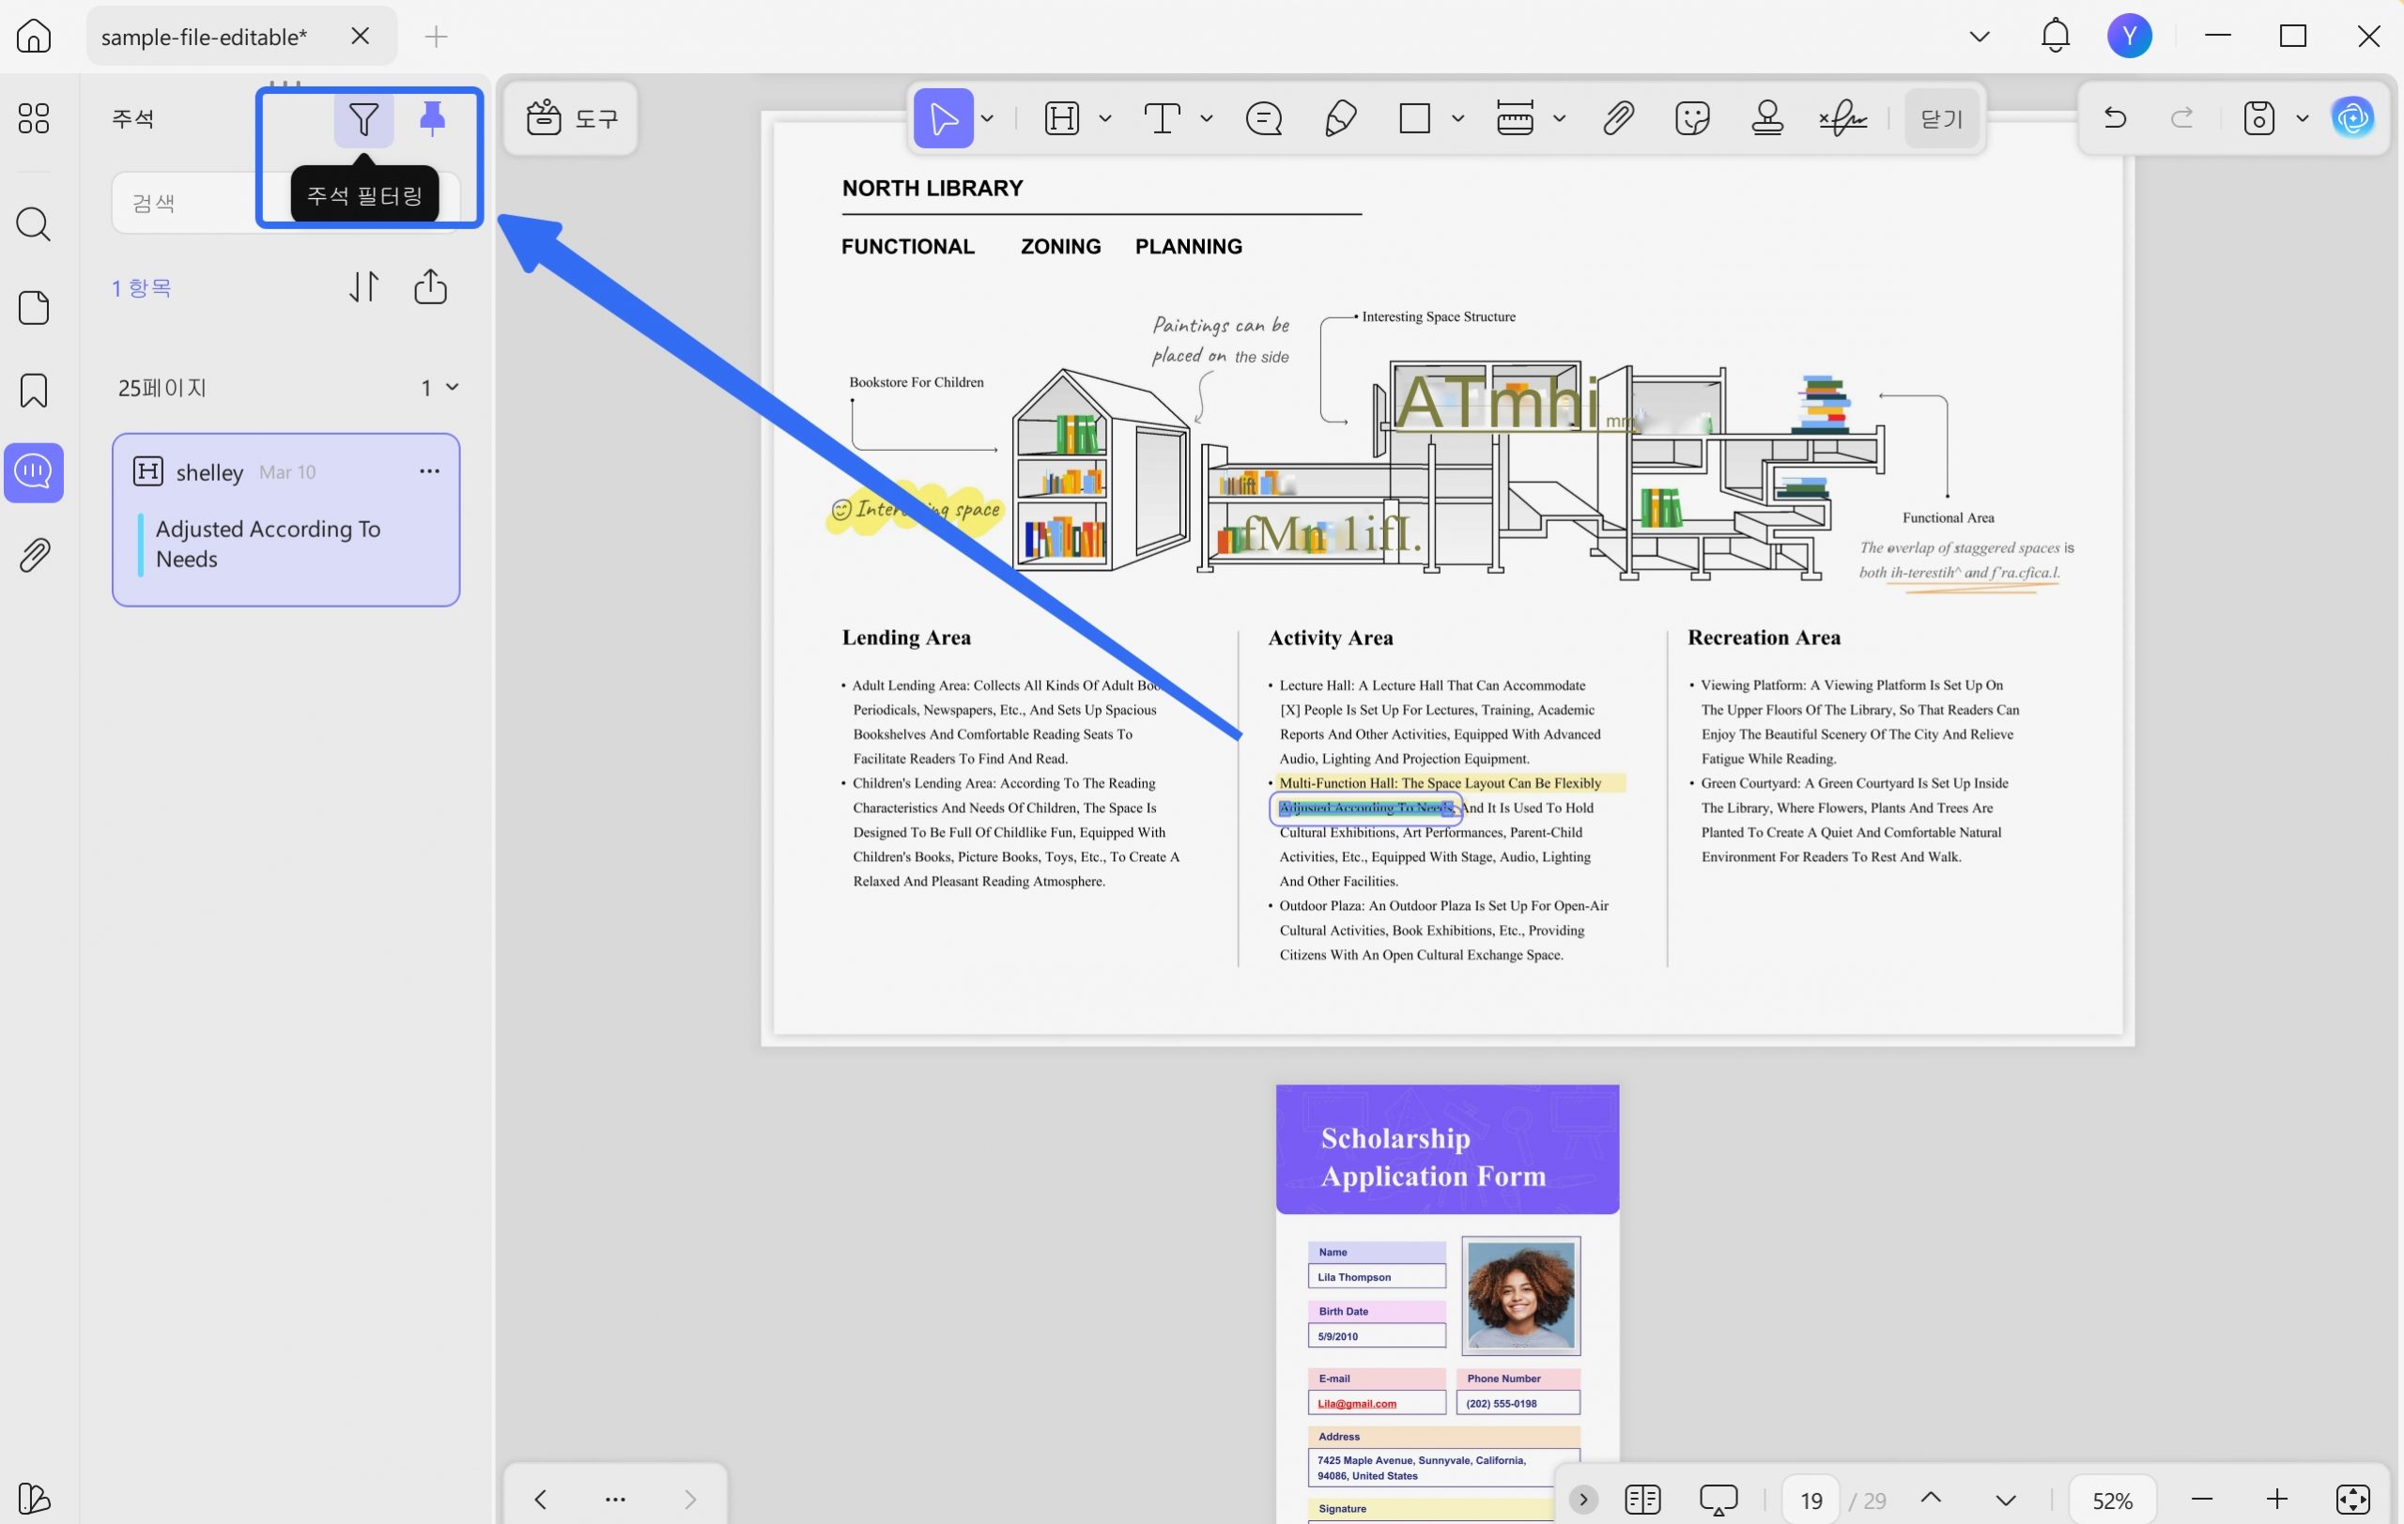Collapse the 25페이지 annotation group
The image size is (2404, 1524).
pyautogui.click(x=452, y=387)
